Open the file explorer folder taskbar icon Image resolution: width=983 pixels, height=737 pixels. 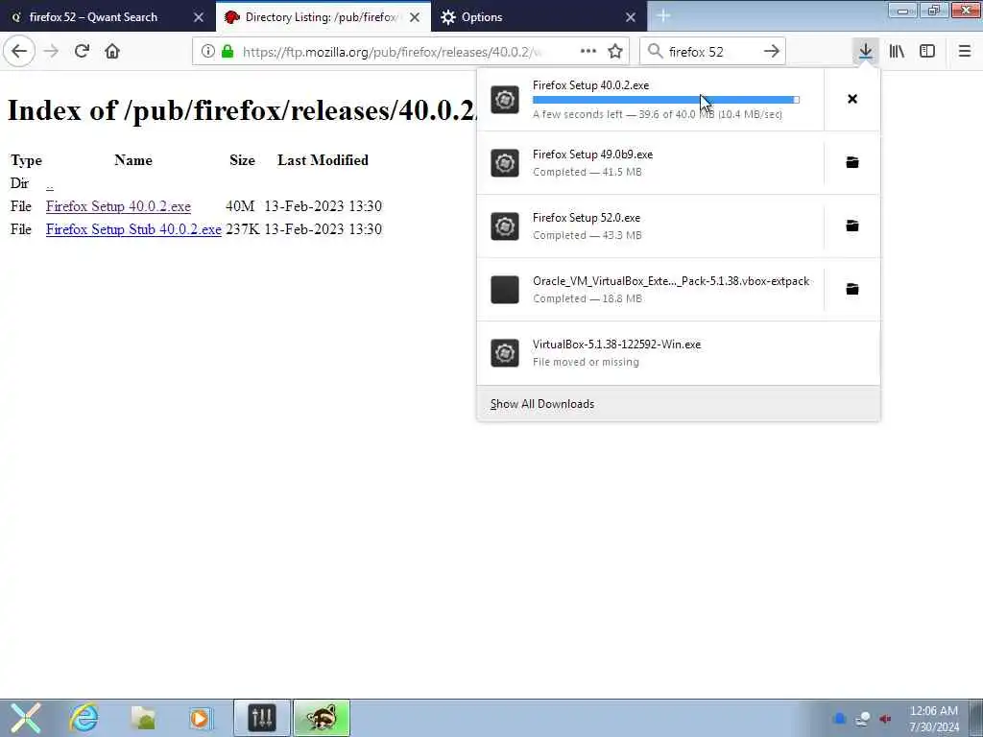click(x=143, y=718)
